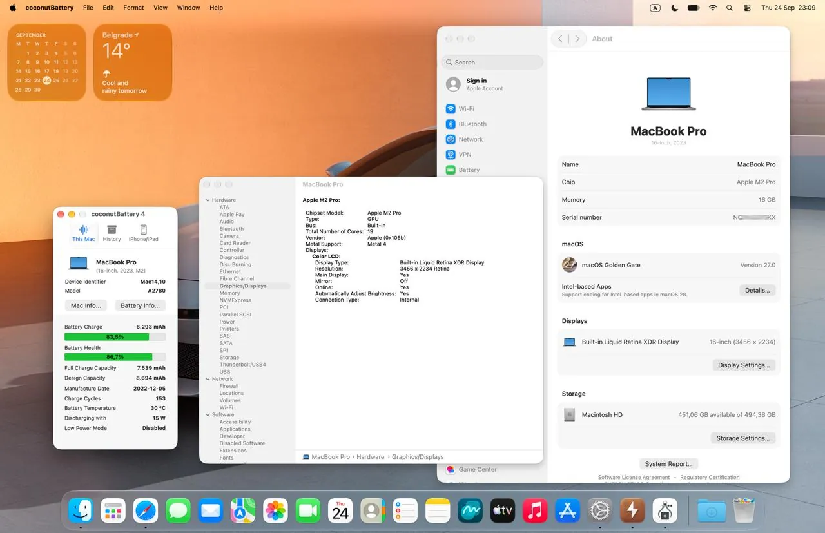Click the Hardware segment in the path bar

(371, 457)
